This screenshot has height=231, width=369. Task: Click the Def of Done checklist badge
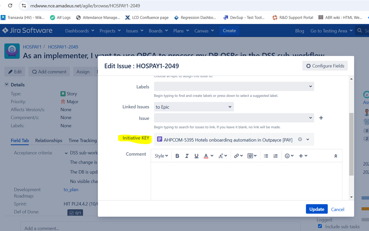point(75,213)
